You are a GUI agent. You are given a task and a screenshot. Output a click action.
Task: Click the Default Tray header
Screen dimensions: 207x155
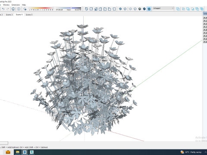tap(205, 14)
